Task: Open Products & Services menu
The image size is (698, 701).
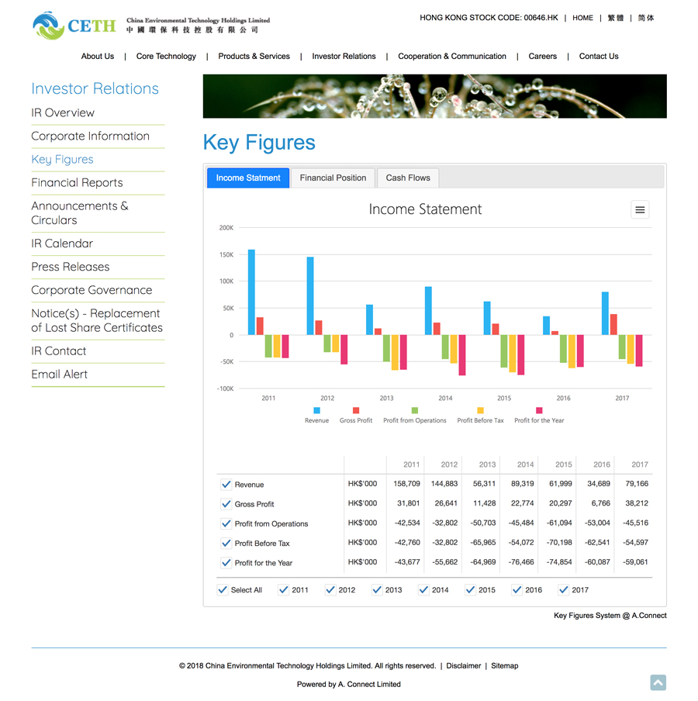Action: [x=254, y=57]
